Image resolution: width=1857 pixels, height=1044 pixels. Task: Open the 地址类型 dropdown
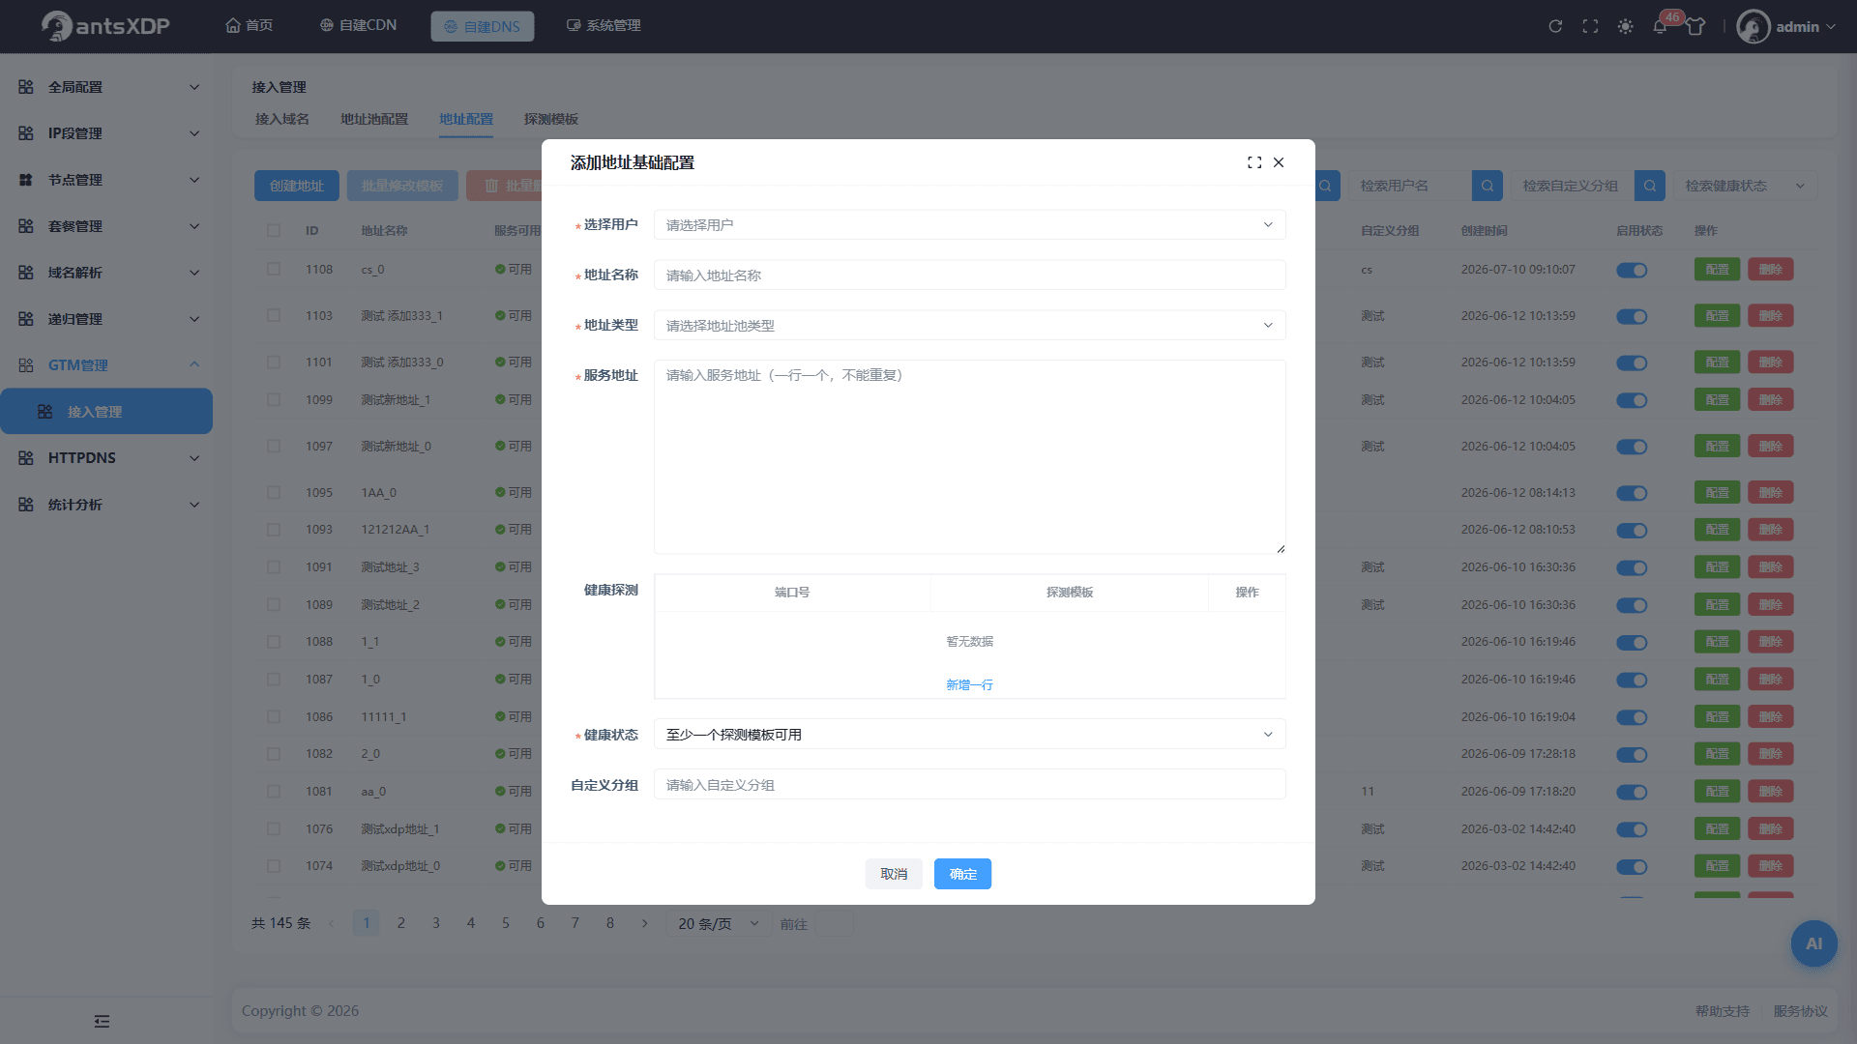click(969, 325)
